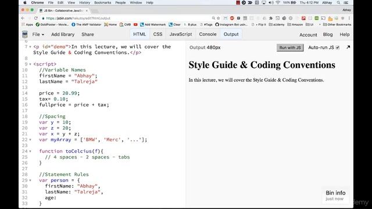Open the People menu
The width and height of the screenshot is (372, 209).
click(120, 2)
